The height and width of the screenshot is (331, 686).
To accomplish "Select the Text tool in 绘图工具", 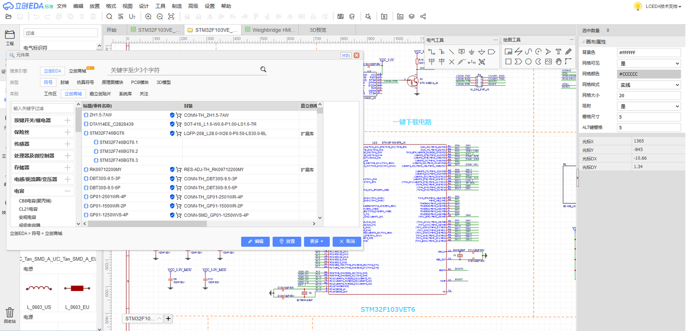I will pyautogui.click(x=558, y=51).
